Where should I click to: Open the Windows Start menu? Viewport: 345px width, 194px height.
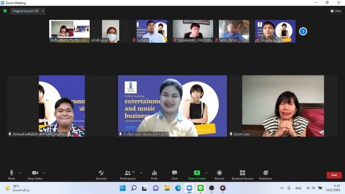point(122,188)
